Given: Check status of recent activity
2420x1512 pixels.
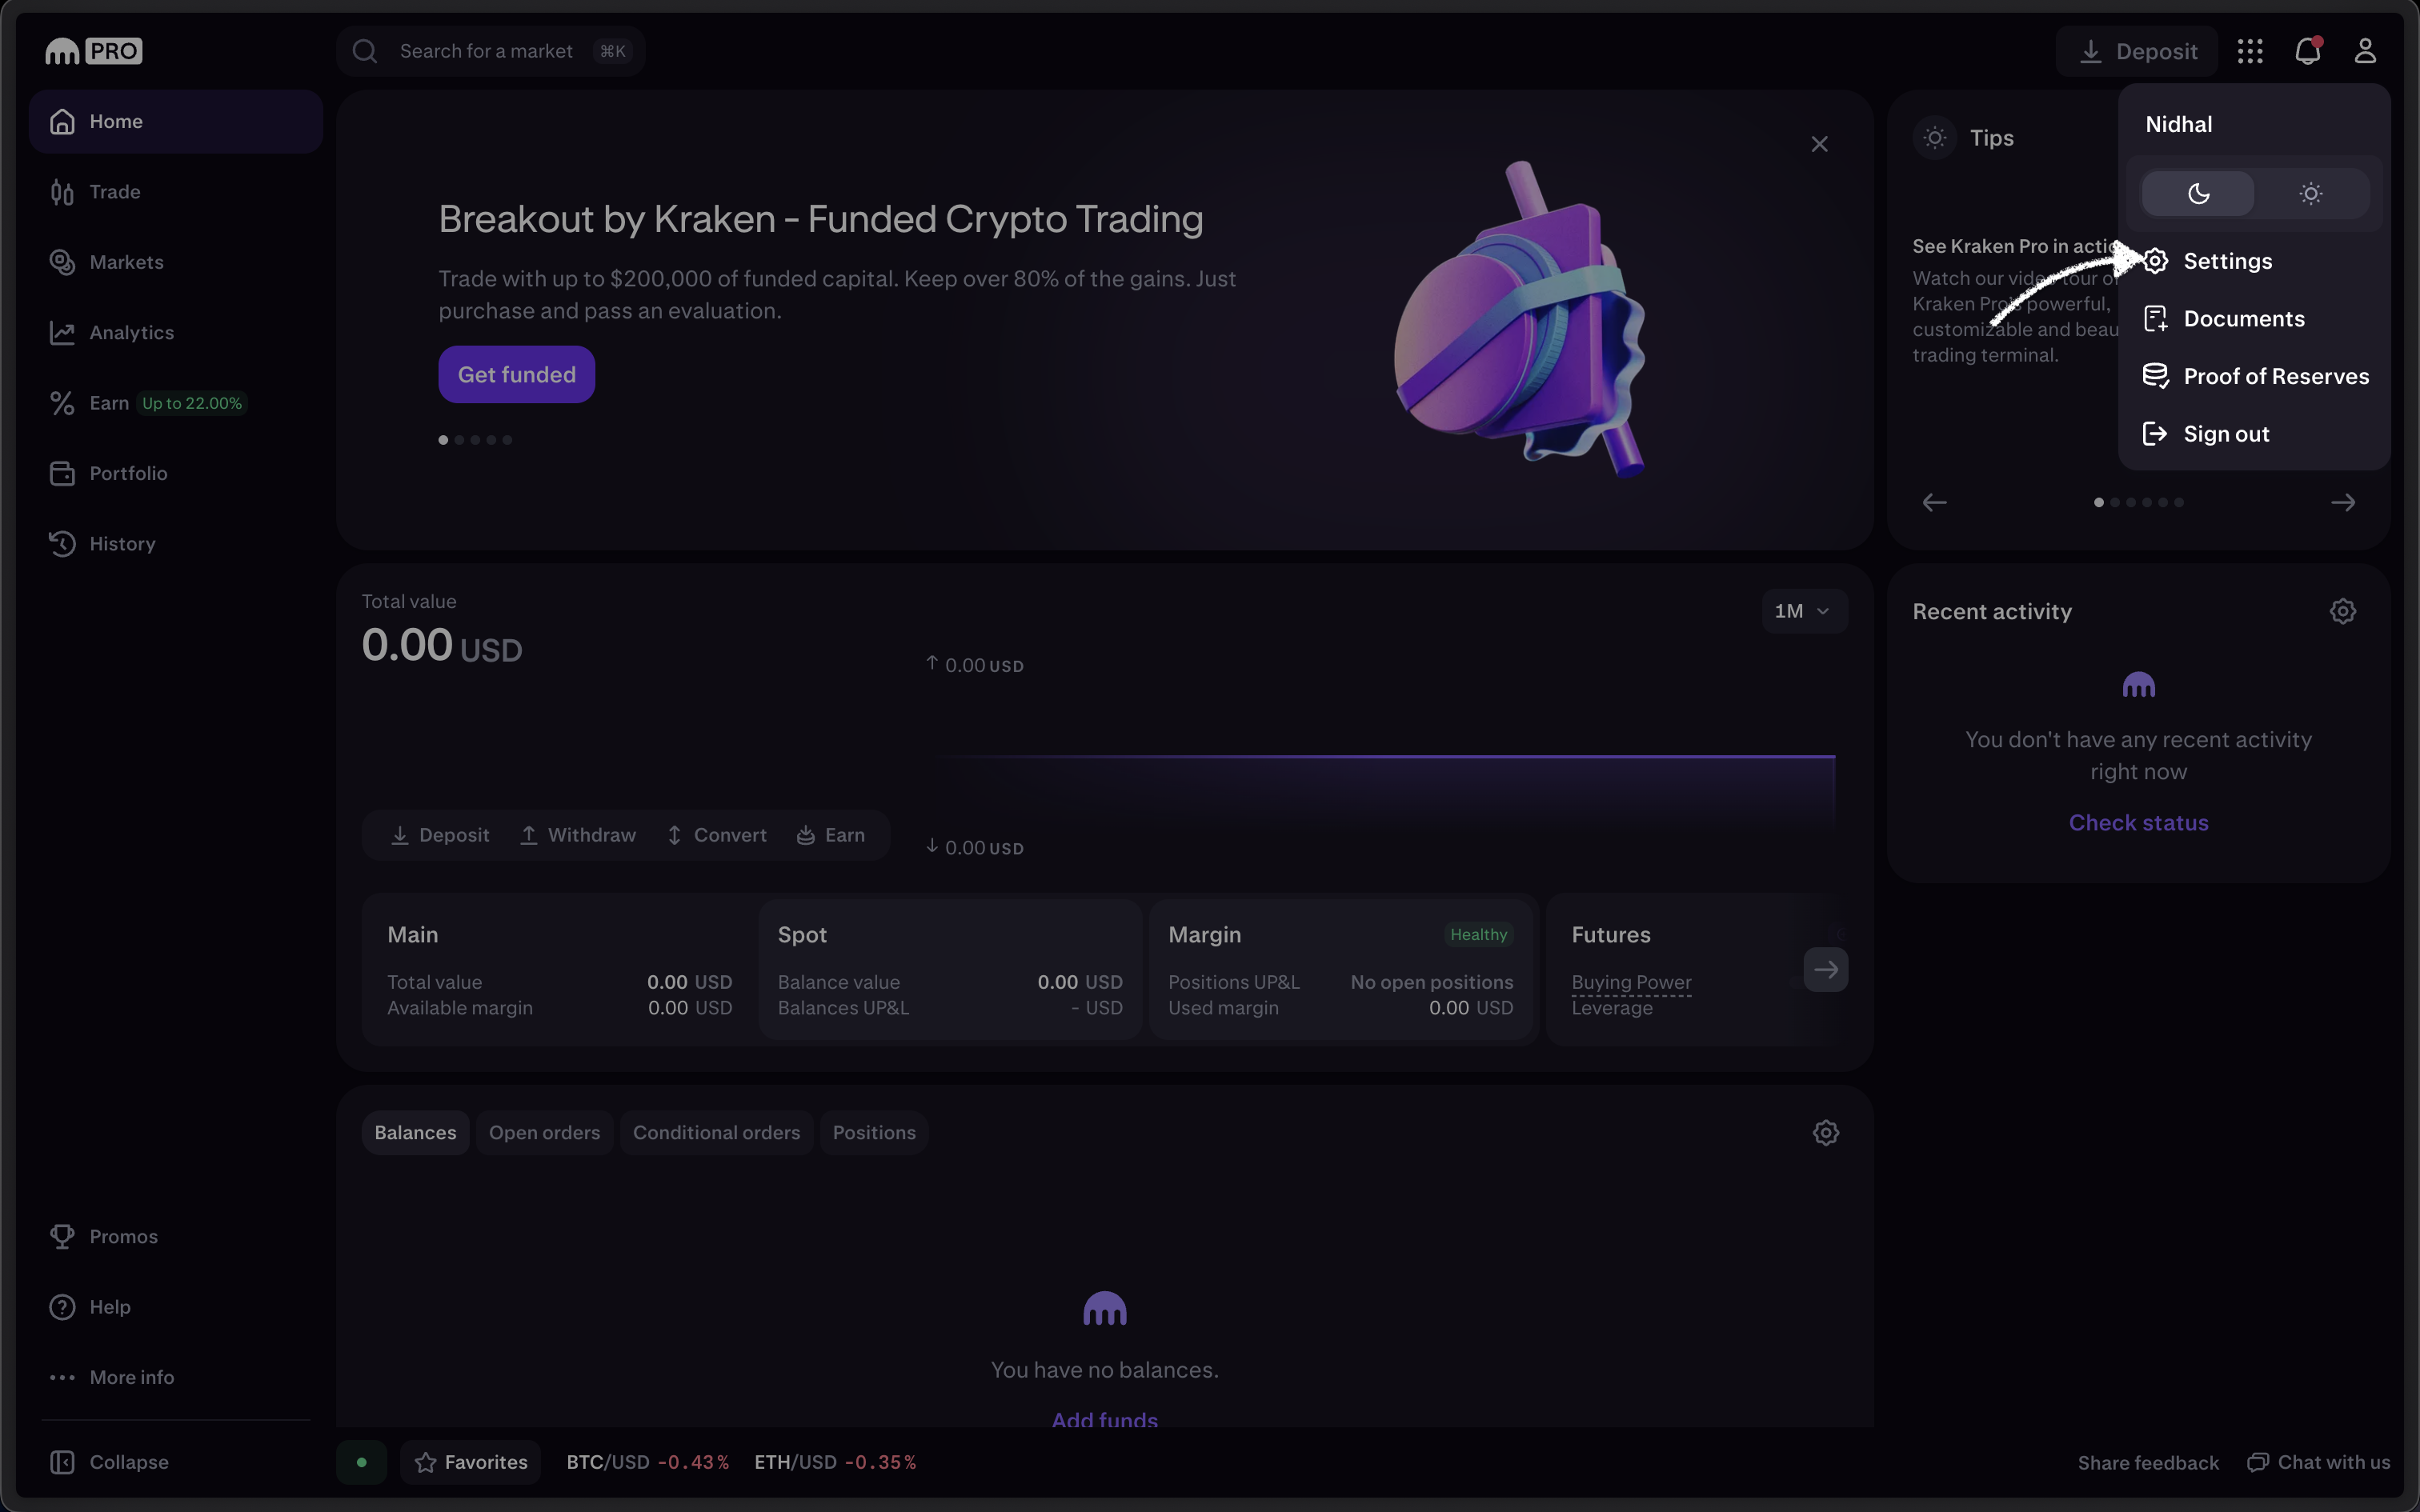Looking at the screenshot, I should tap(2138, 822).
